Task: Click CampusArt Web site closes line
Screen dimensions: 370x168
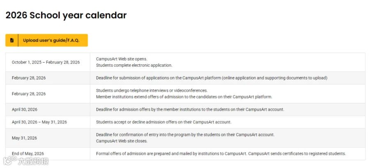Action: pos(122,141)
